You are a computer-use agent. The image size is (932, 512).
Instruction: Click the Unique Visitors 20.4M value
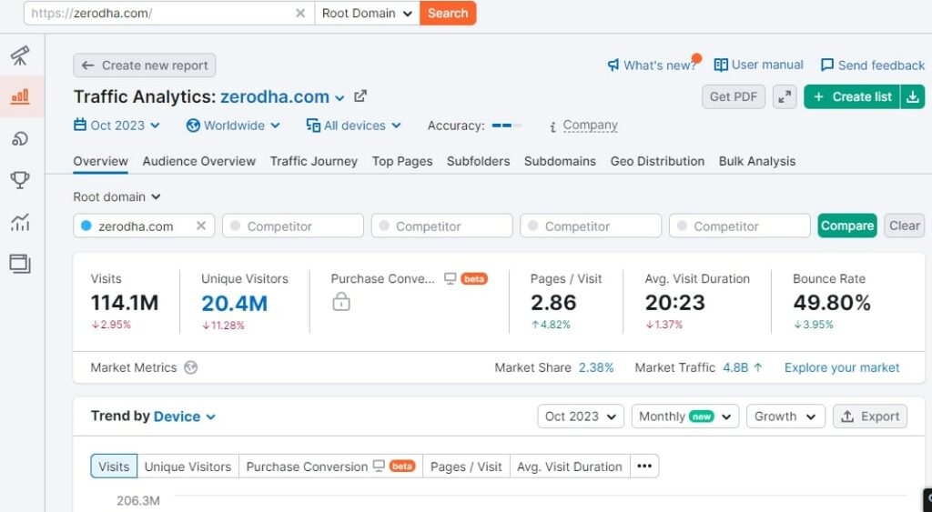(234, 304)
